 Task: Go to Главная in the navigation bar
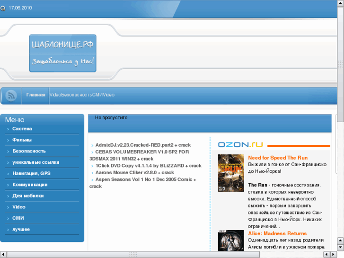coord(35,95)
